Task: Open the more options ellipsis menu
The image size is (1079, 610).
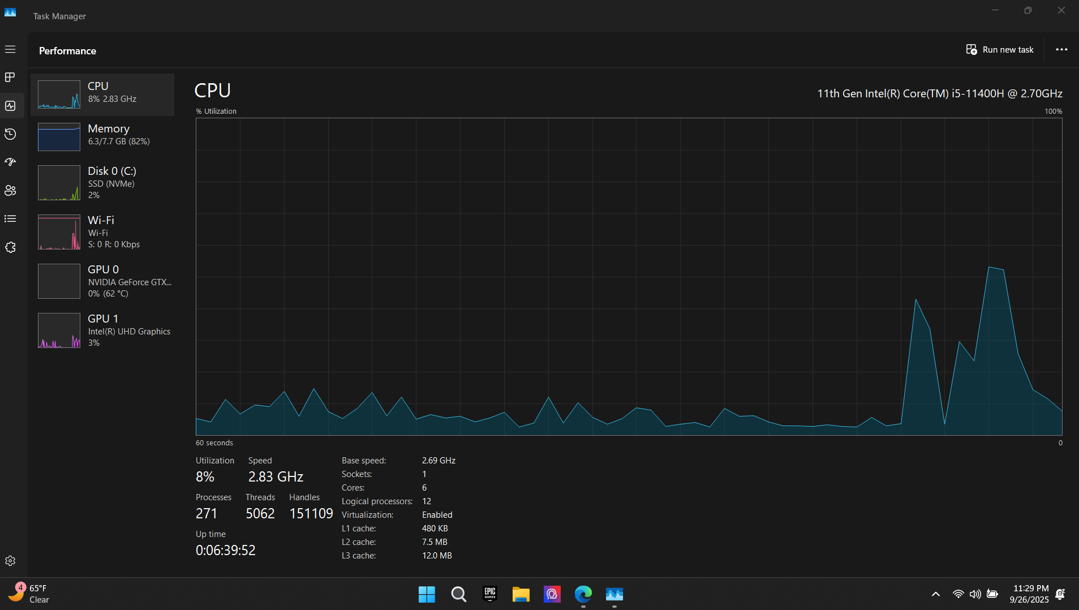Action: 1061,50
